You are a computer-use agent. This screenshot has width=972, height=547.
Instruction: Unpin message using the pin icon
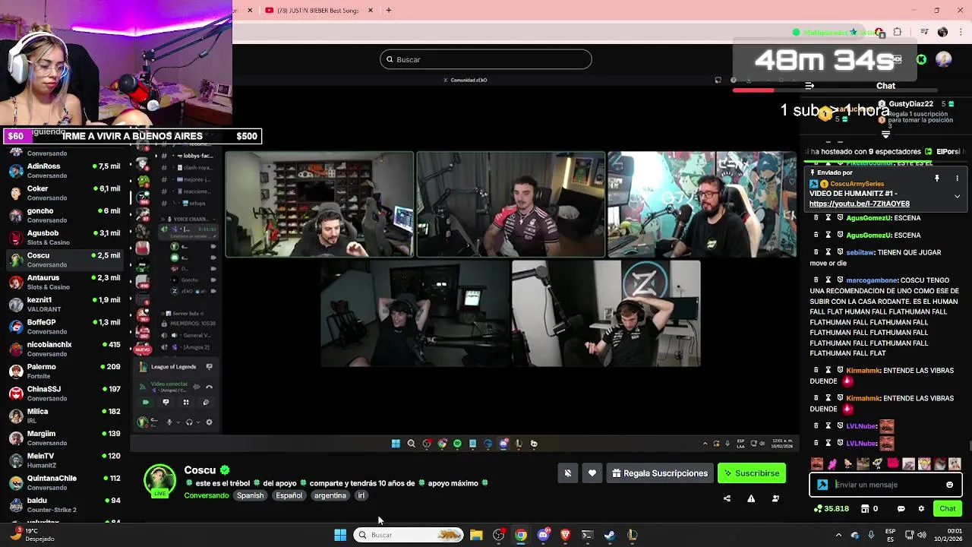point(937,179)
